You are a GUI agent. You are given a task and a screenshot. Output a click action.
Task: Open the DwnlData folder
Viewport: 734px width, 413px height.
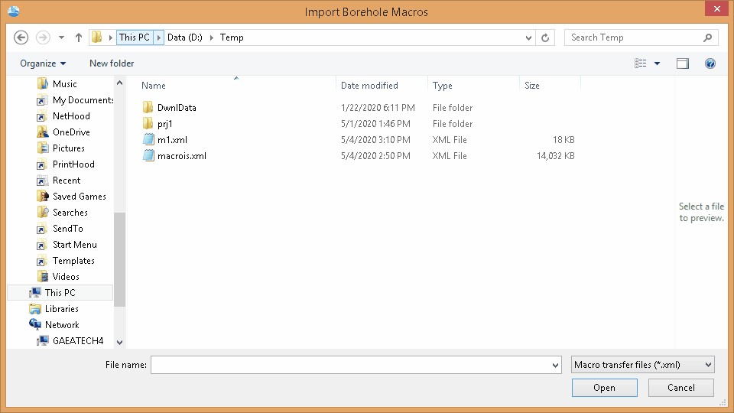[176, 108]
